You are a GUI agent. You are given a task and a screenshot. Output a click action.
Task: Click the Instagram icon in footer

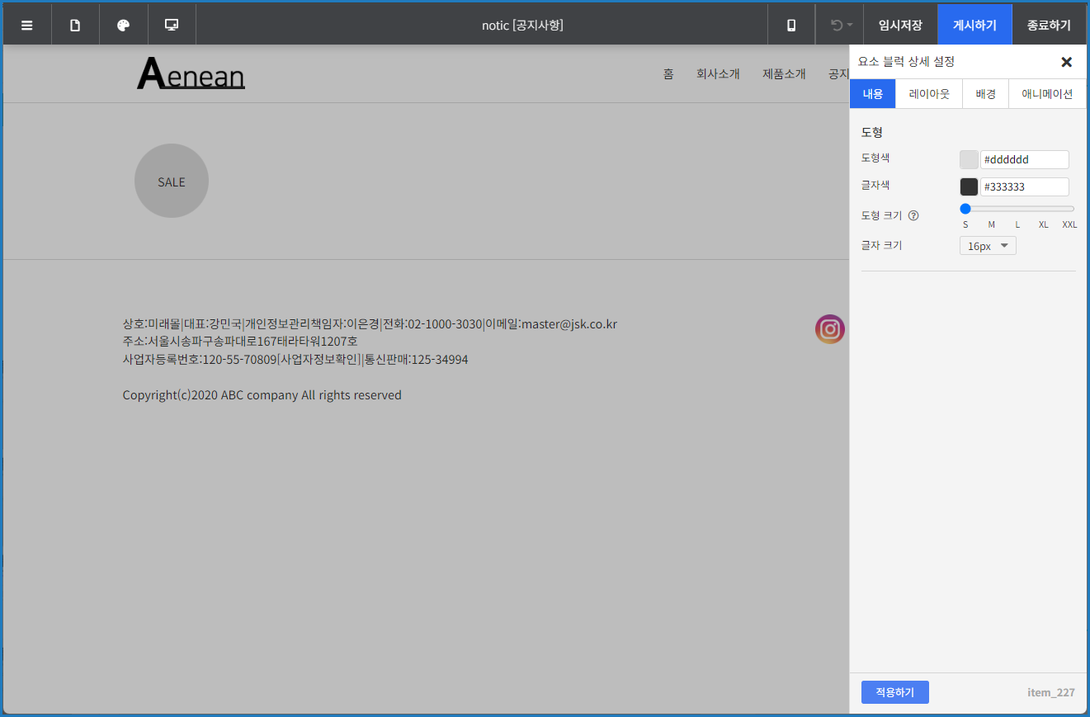[x=829, y=329]
